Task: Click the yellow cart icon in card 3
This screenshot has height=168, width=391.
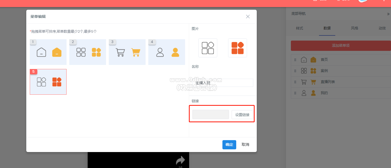Action: [x=136, y=52]
